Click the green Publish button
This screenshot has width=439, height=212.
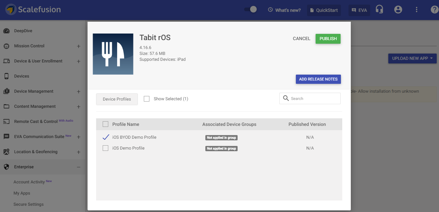(x=328, y=38)
